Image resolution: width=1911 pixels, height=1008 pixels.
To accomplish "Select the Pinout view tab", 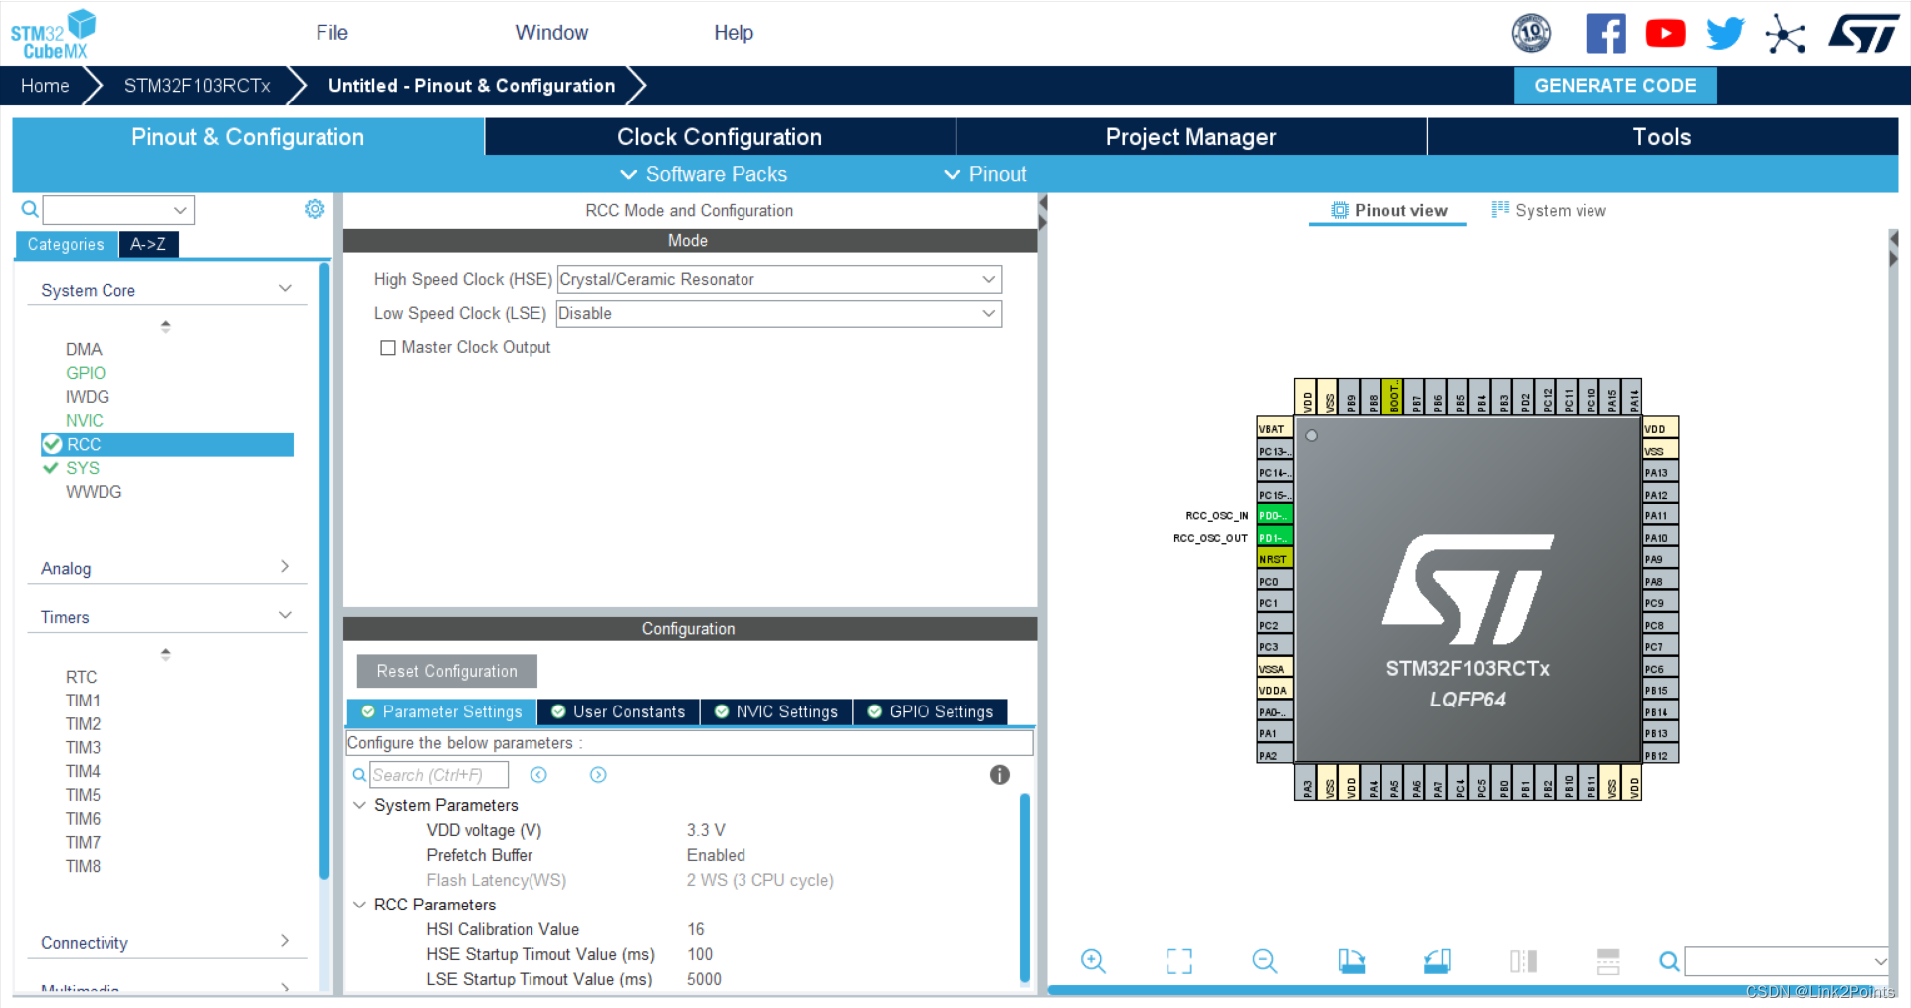I will click(x=1388, y=210).
